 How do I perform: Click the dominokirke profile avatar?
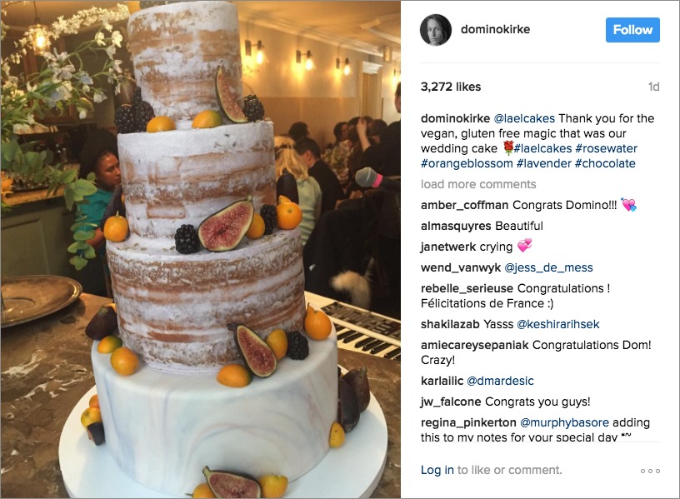pyautogui.click(x=436, y=30)
